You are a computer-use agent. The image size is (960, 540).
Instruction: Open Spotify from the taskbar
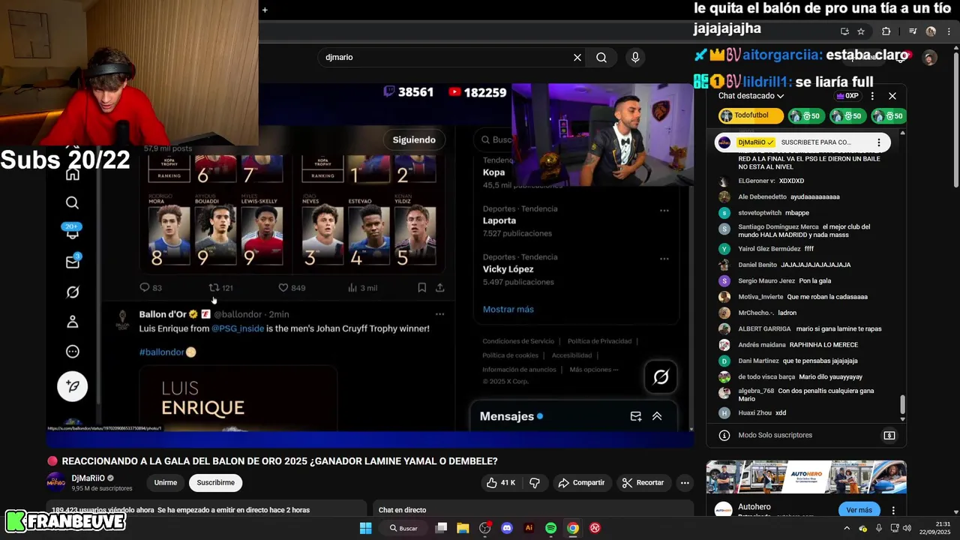pos(550,528)
